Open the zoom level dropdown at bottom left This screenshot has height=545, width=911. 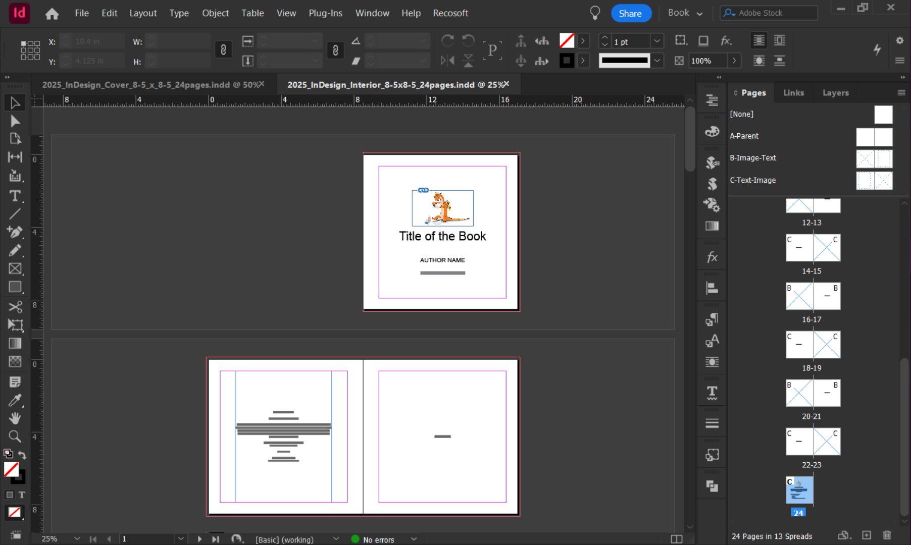pyautogui.click(x=77, y=539)
